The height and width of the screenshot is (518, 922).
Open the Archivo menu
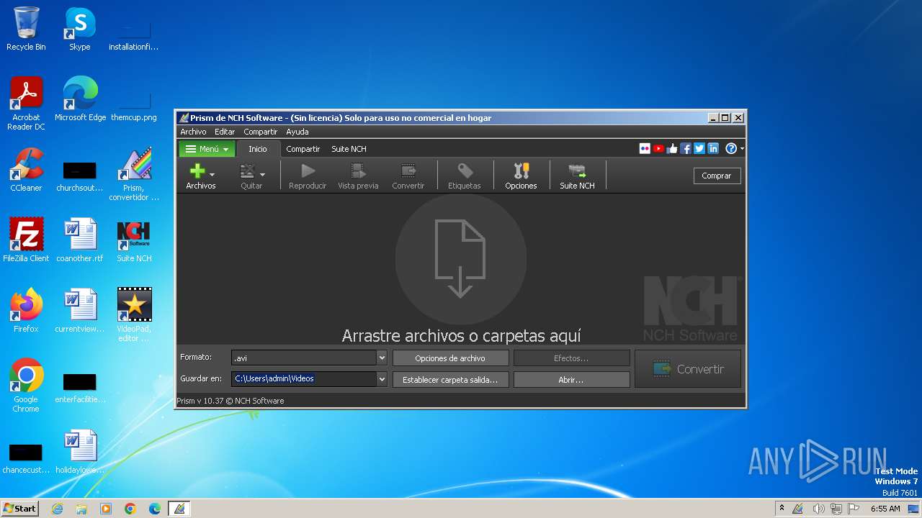coord(193,132)
